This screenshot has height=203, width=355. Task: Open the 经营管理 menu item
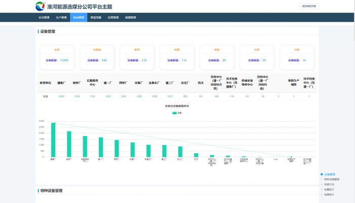coord(113,17)
